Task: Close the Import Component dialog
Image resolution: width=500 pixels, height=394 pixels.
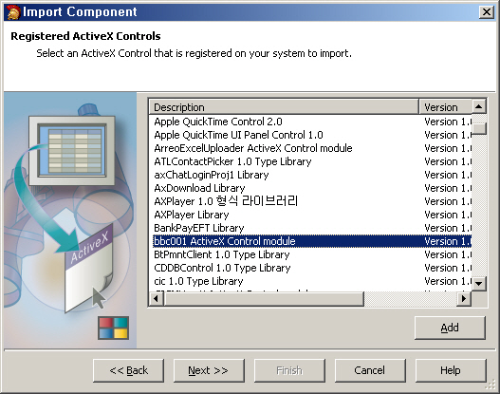Action: [487, 12]
